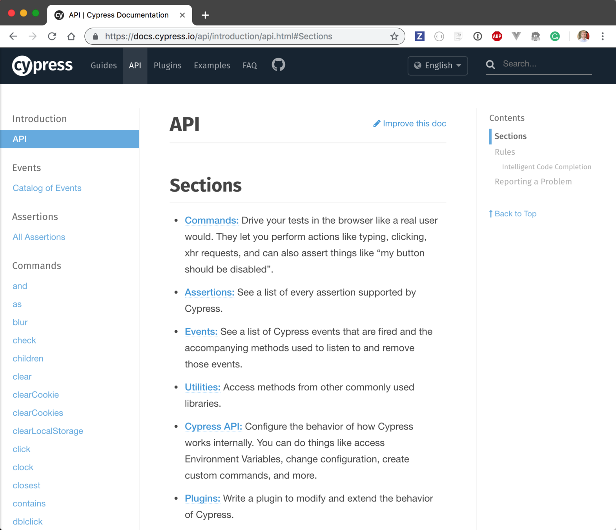Open the Grammarly extension icon
The image size is (616, 530).
(x=555, y=36)
